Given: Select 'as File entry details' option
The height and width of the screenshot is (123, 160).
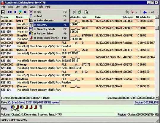Looking at the screenshot, I should point(49,29).
